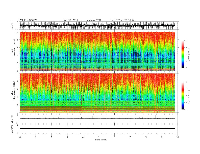200x154 pixels.
Task: Click the ch.3 voltage trace panel
Action: tap(99, 119)
